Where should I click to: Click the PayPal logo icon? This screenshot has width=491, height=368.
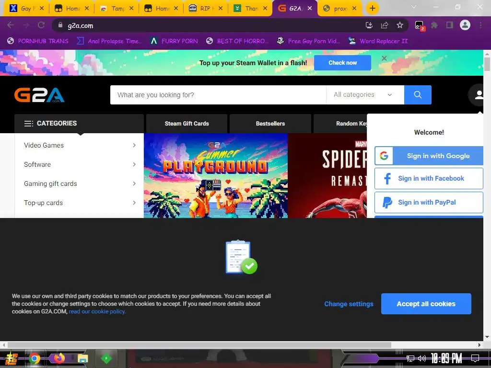tap(387, 203)
